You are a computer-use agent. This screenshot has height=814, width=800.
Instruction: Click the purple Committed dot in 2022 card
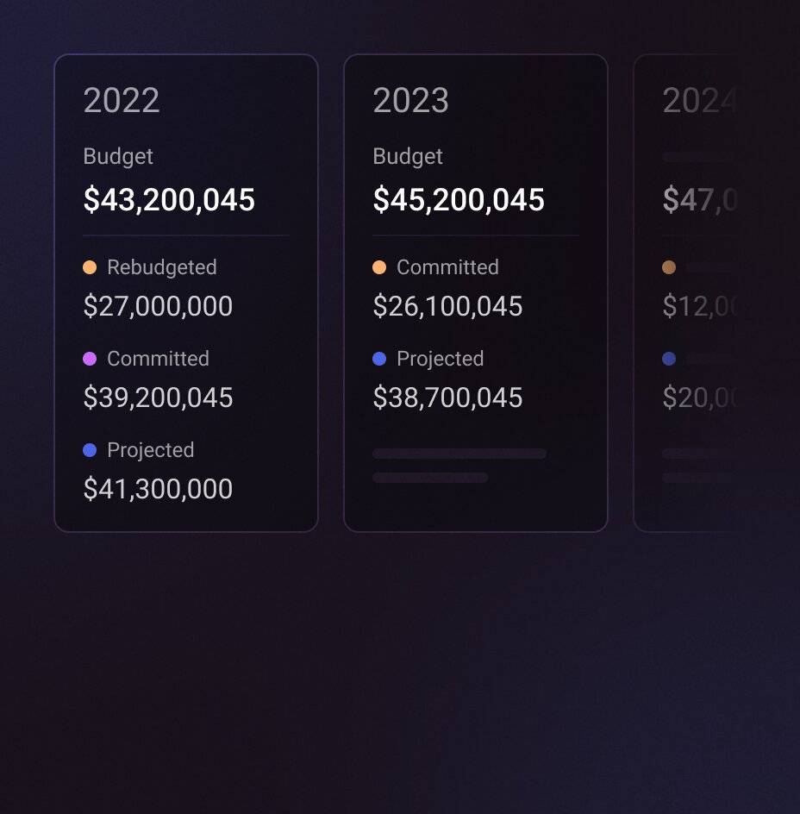90,359
